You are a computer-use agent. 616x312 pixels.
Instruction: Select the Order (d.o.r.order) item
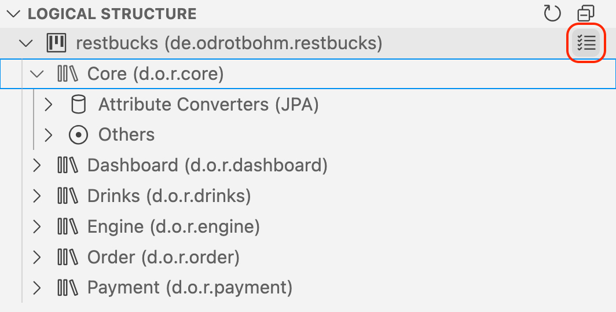click(x=163, y=257)
